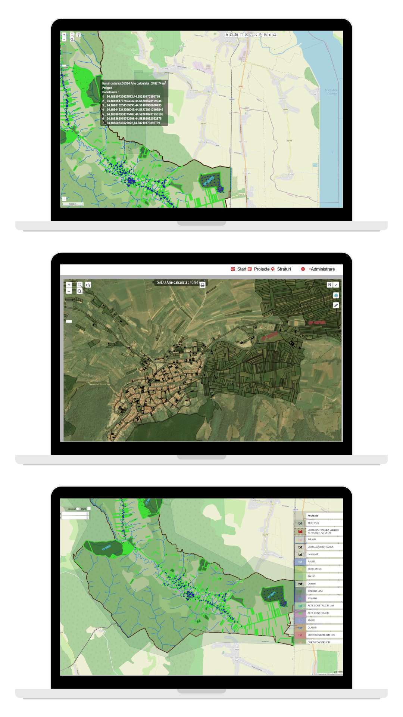Toggle fullscreen on the satellite map

point(336,285)
